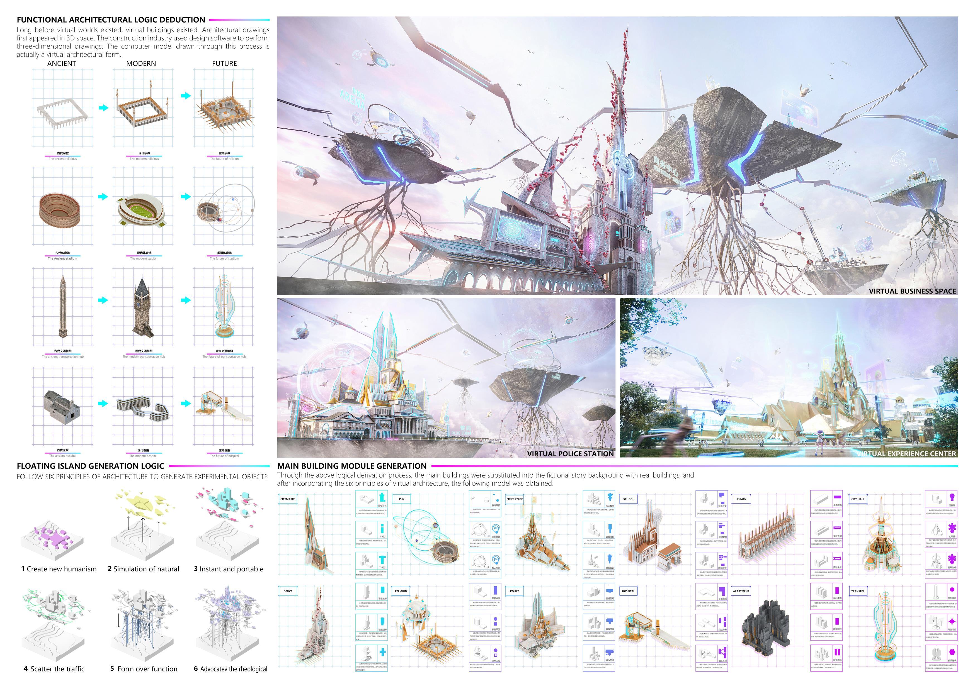Click the ancient Colosseum stadium model
975x689 pixels.
click(59, 209)
